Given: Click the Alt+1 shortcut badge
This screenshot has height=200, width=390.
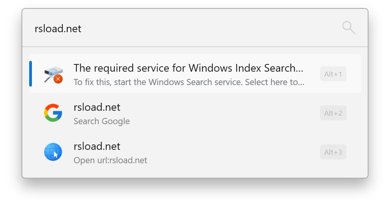Looking at the screenshot, I should 333,74.
